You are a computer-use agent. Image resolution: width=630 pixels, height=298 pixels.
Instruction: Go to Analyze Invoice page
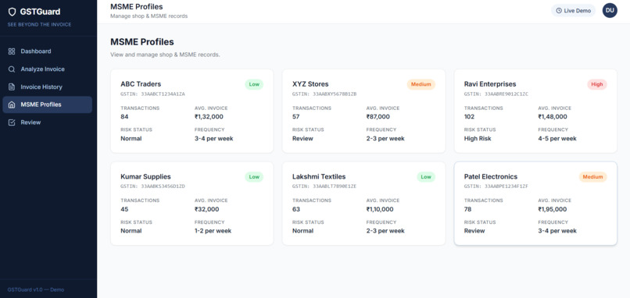click(x=48, y=69)
